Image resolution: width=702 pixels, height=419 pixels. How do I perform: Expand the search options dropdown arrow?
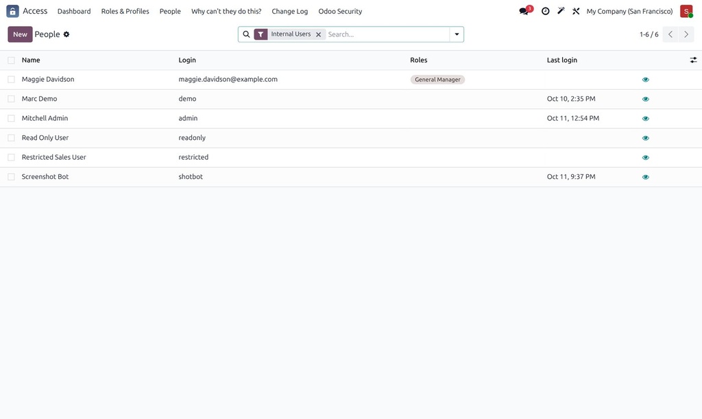457,34
